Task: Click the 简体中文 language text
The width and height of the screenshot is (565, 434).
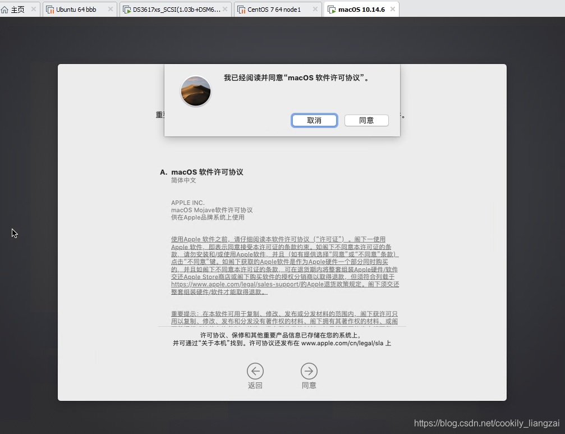Action: pyautogui.click(x=183, y=180)
